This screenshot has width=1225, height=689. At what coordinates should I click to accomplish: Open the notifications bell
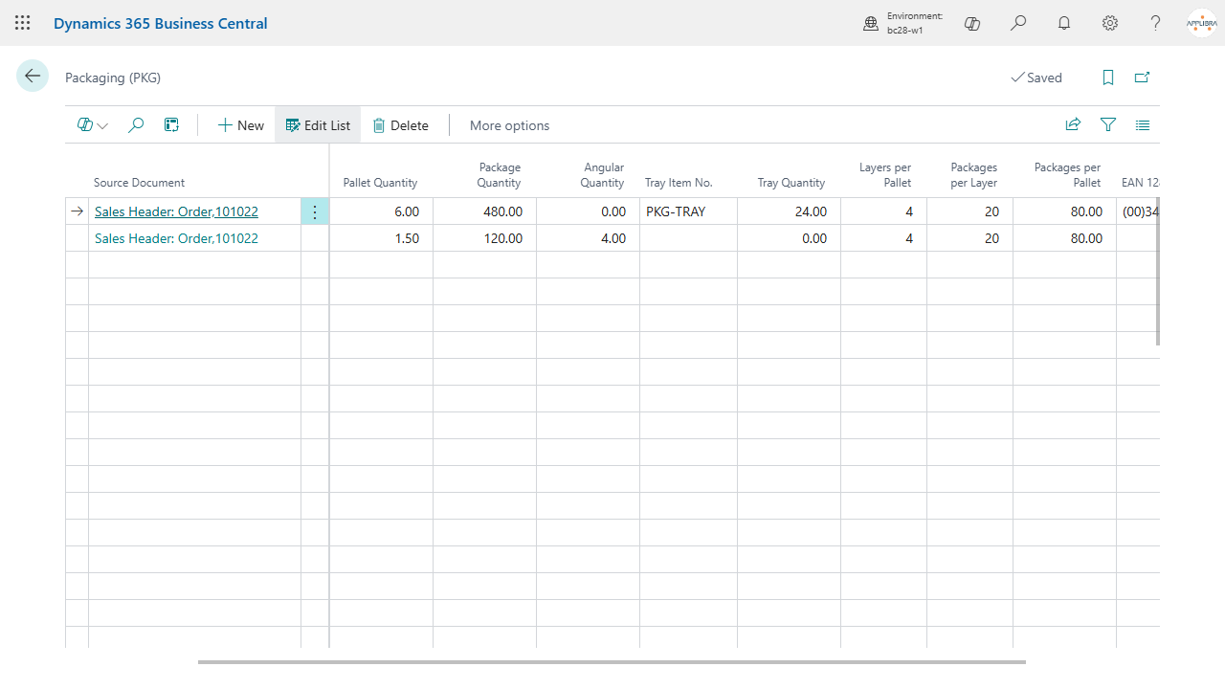click(1064, 23)
